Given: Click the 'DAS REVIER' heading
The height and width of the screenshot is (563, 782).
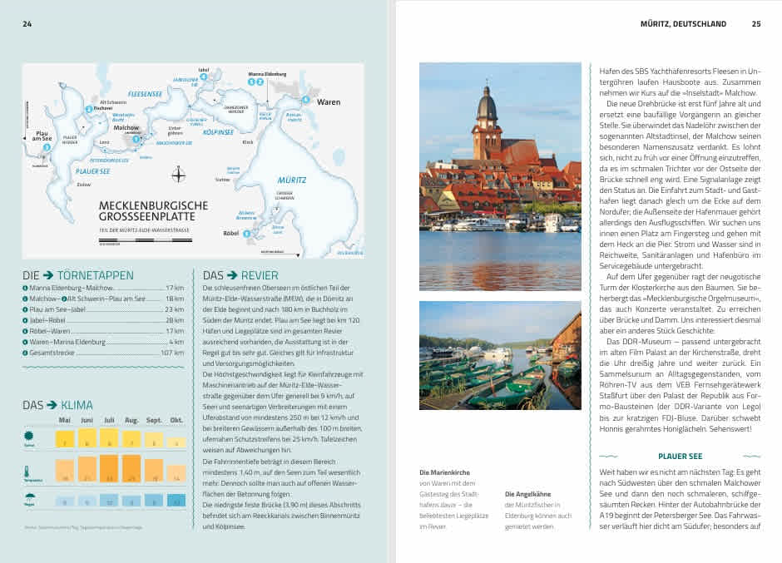Looking at the screenshot, I should coord(240,275).
